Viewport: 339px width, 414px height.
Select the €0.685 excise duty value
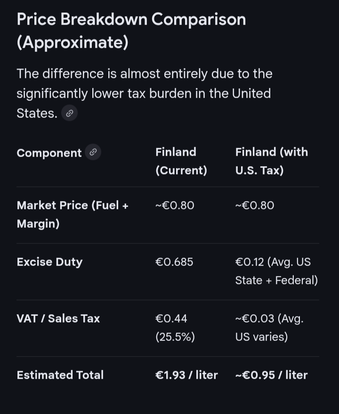tap(174, 262)
